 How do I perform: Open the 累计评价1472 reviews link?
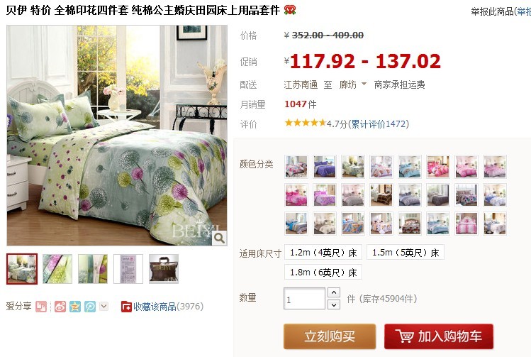point(379,124)
